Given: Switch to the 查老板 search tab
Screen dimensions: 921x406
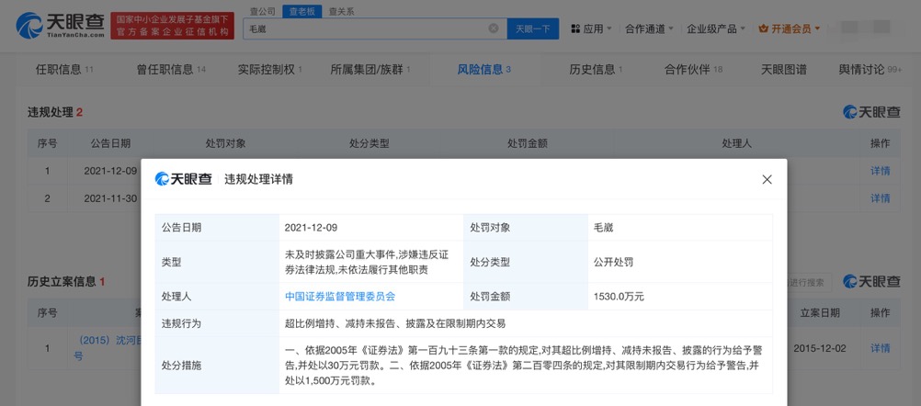Looking at the screenshot, I should [301, 11].
